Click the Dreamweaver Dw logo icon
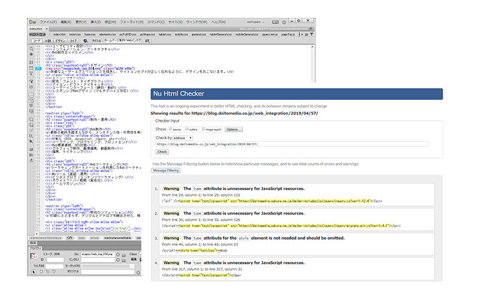Viewport: 479px width, 299px height. [x=32, y=21]
